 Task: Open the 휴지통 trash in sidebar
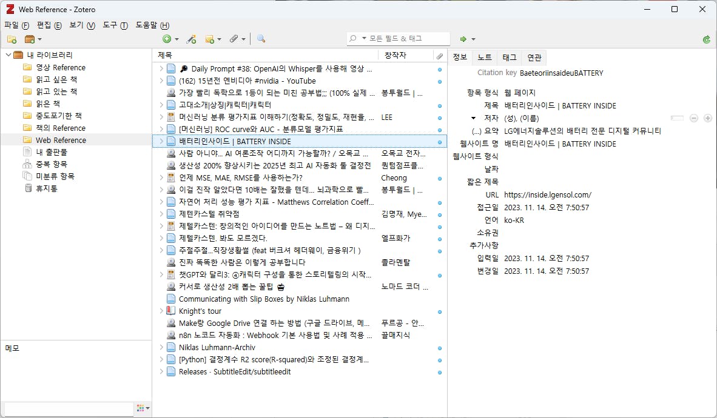pyautogui.click(x=47, y=188)
